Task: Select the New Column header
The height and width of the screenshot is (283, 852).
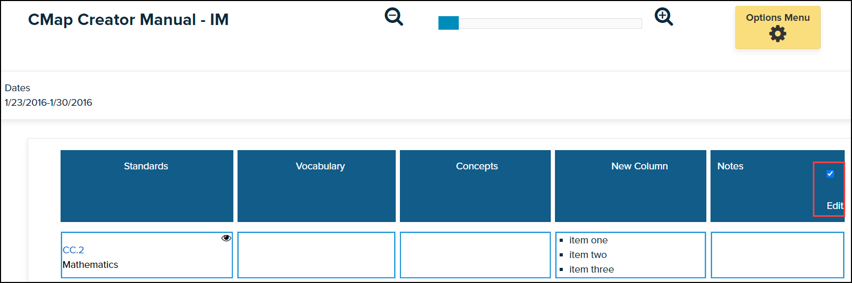Action: 640,166
